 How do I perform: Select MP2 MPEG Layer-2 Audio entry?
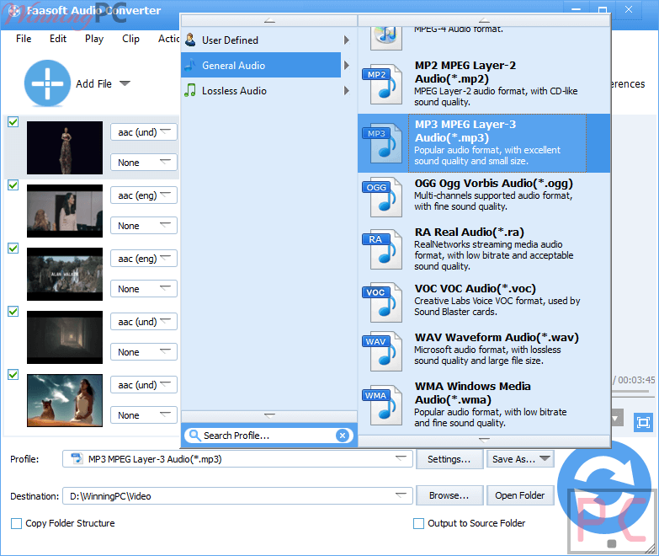coord(484,83)
